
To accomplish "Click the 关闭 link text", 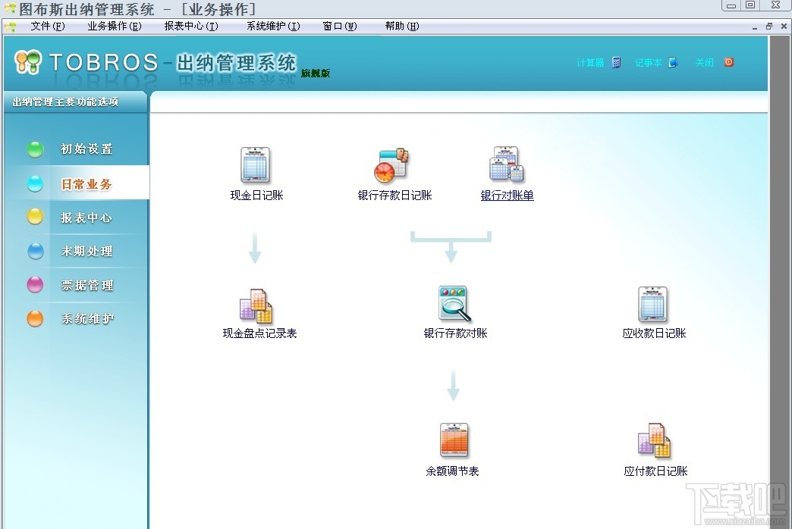I will 704,63.
